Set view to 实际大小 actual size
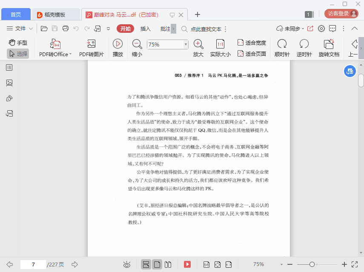This screenshot has width=364, height=272. (x=220, y=48)
